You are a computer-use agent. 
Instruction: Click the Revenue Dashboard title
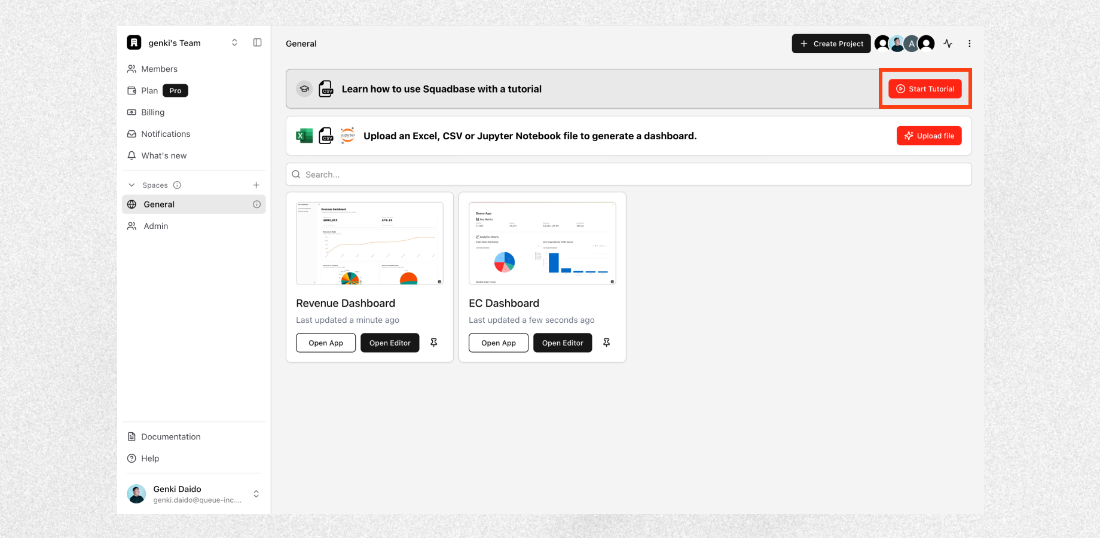pos(346,303)
